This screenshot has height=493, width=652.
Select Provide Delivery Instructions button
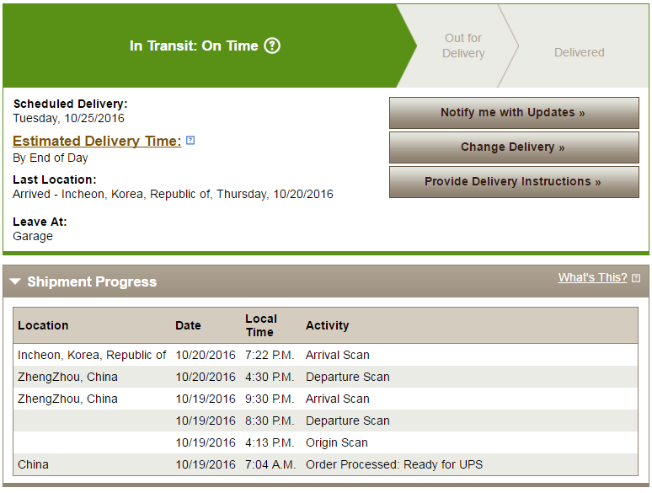pyautogui.click(x=513, y=182)
